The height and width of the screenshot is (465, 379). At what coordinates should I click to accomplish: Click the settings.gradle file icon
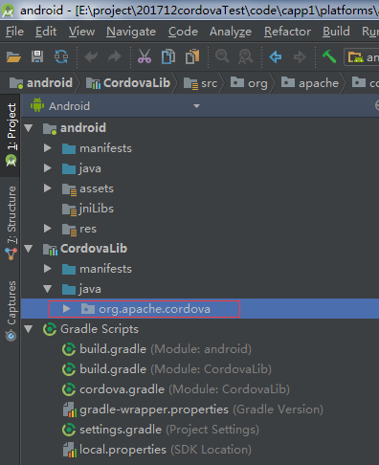(69, 430)
